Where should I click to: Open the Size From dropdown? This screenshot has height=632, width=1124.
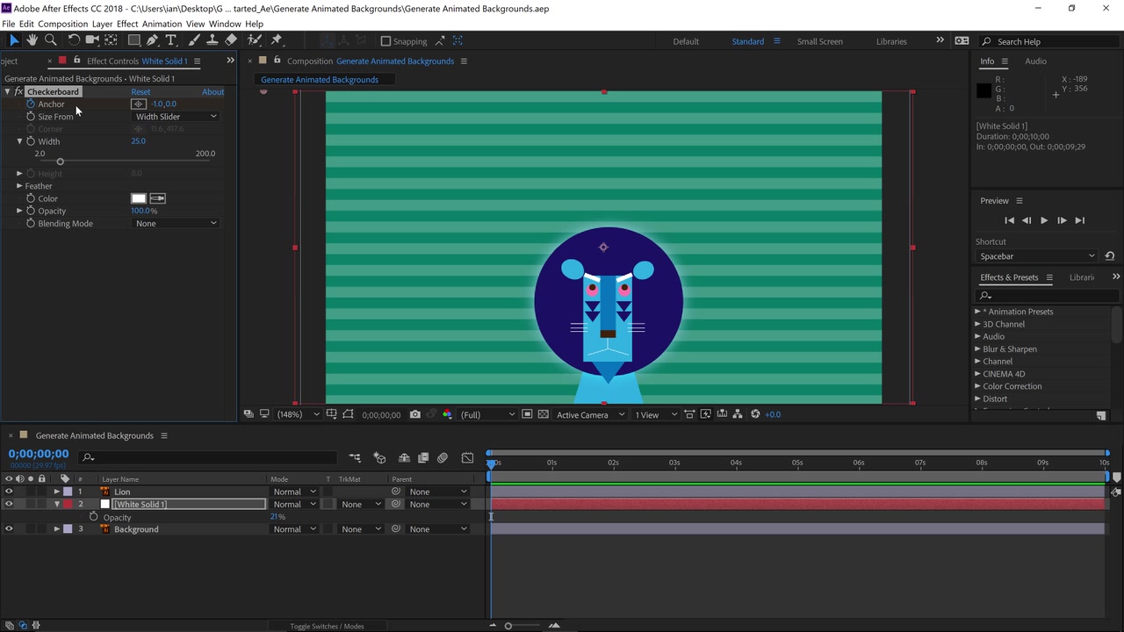(x=176, y=117)
